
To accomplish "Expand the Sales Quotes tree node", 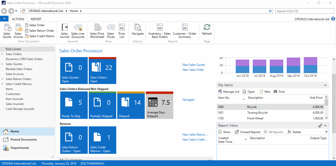I will [2, 64].
